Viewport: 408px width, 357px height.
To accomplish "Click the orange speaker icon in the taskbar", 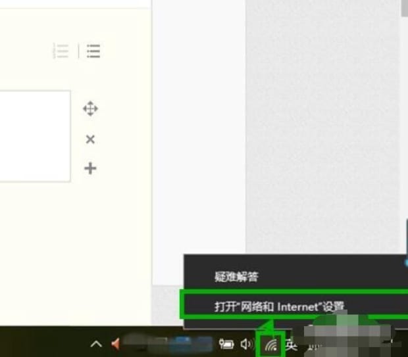I will pos(116,344).
